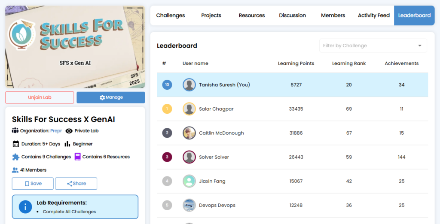Click Jiaxin Fang's green avatar
Viewport: 440px width, 224px height.
tap(189, 181)
